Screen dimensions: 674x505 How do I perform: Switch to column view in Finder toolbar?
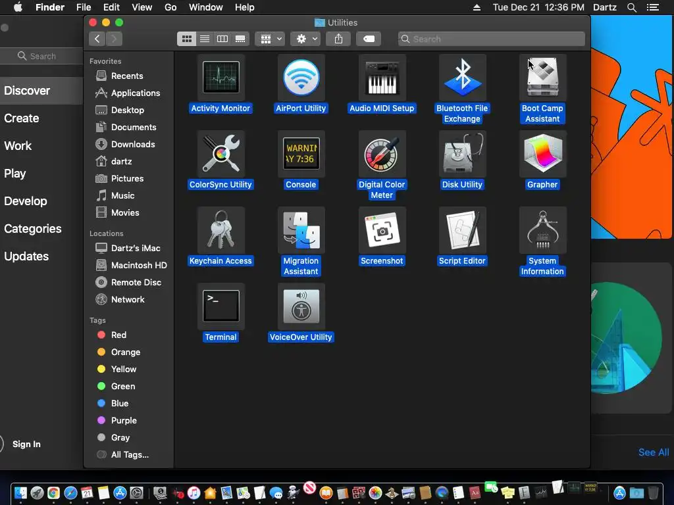[222, 39]
